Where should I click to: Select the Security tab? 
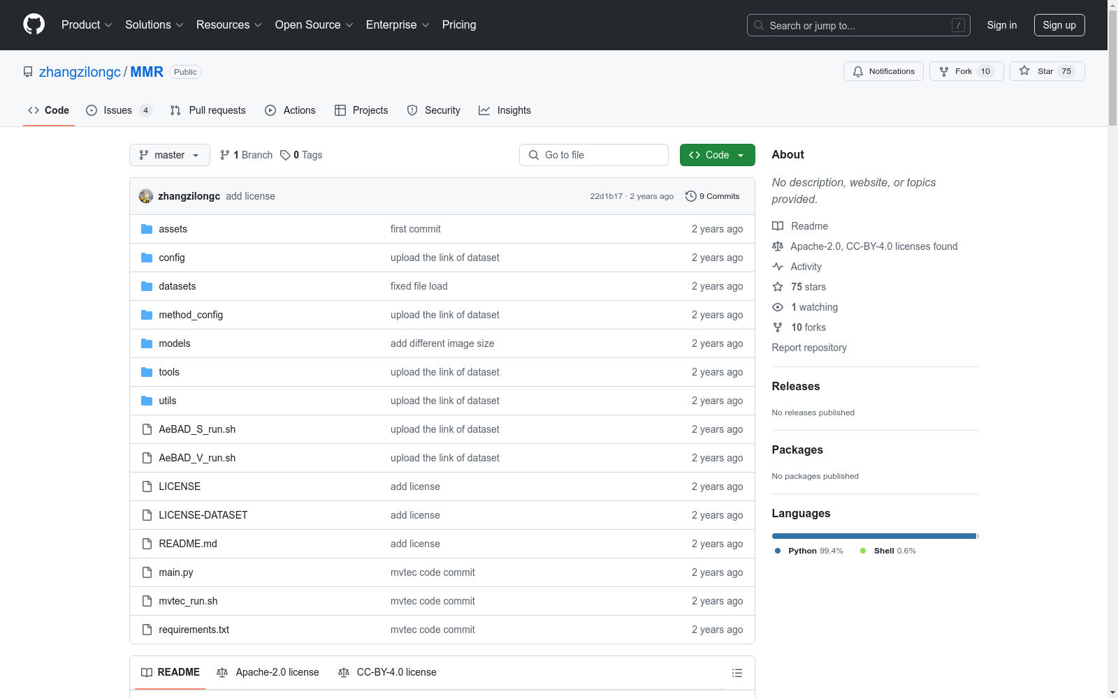pyautogui.click(x=433, y=110)
